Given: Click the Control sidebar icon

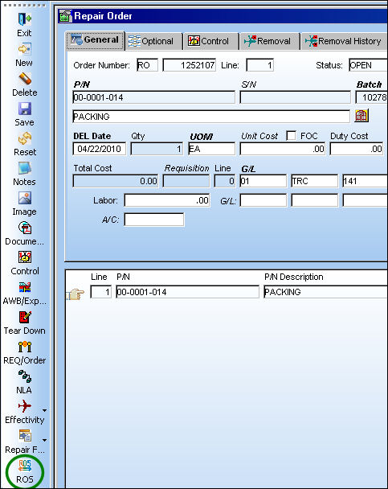Looking at the screenshot, I should (x=24, y=257).
